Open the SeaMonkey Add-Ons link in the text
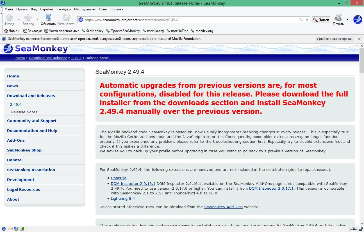Viewport: 364px width, 232px height. click(x=223, y=207)
